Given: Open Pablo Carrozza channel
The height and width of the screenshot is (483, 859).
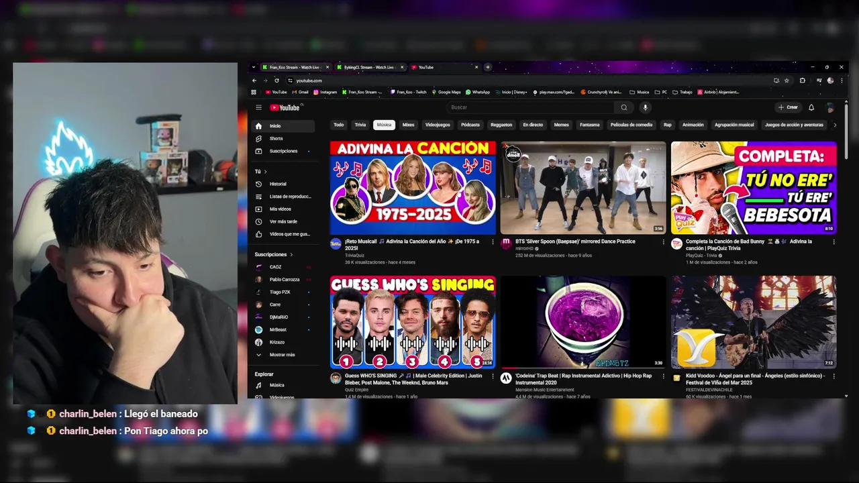Looking at the screenshot, I should coord(284,279).
